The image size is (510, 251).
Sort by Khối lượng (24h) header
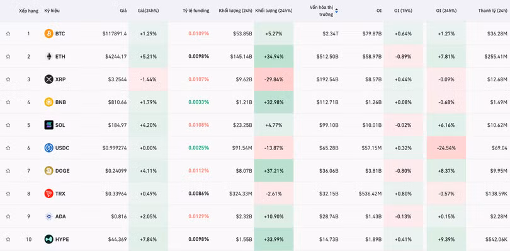[235, 11]
